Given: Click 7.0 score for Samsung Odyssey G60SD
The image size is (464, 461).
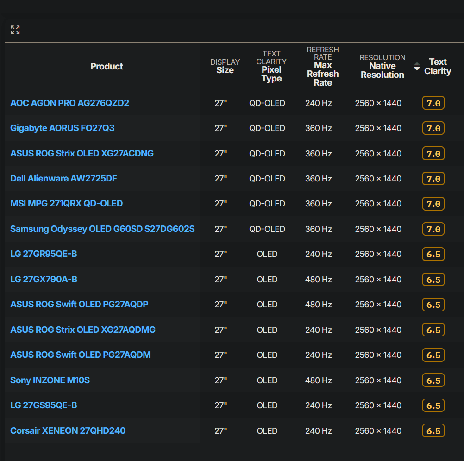Looking at the screenshot, I should 433,229.
